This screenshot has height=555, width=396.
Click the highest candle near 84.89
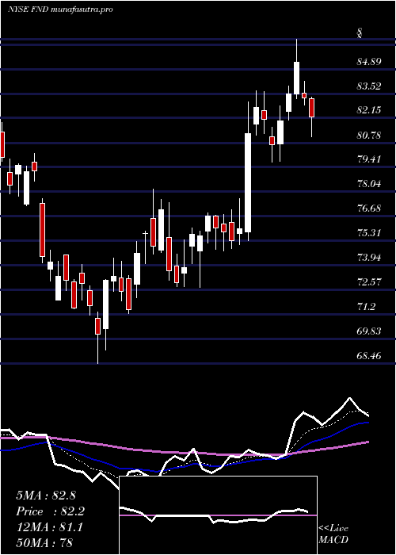click(296, 78)
